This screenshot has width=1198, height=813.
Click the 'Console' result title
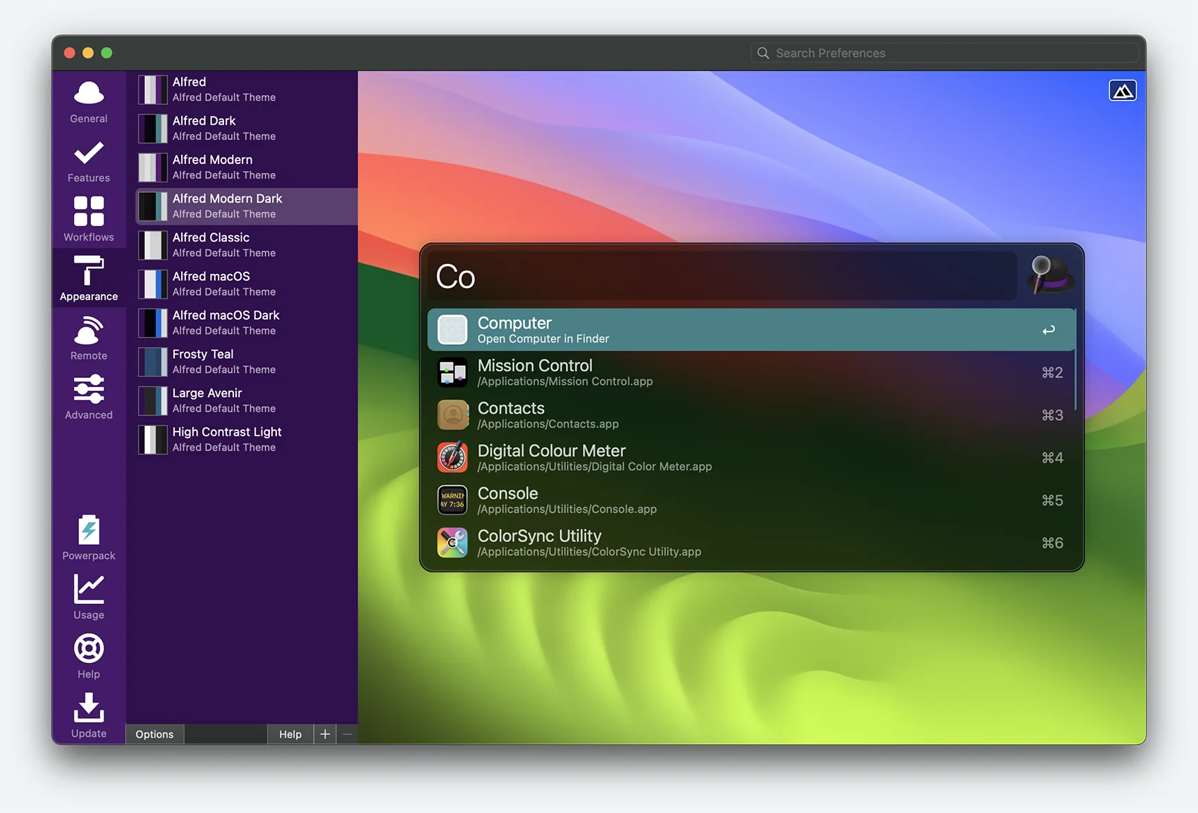(x=507, y=493)
